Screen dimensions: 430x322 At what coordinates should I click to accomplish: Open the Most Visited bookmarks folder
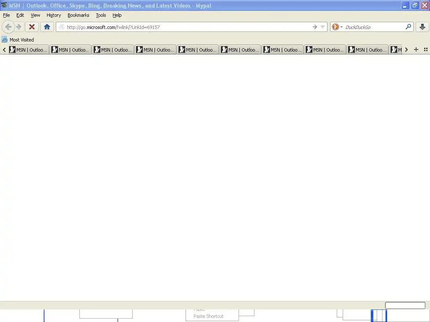(18, 40)
